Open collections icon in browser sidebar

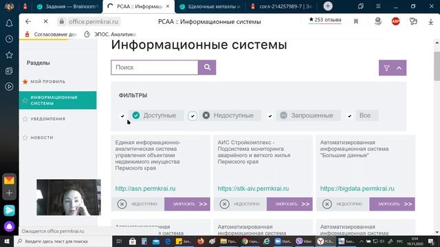(9, 71)
